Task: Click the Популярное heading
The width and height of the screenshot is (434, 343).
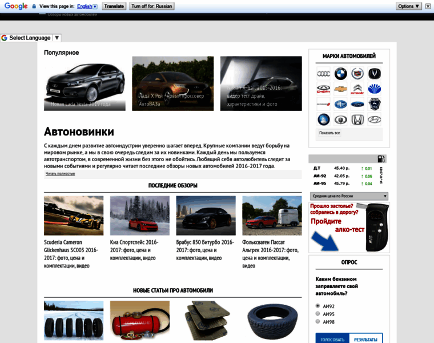Action: click(62, 53)
